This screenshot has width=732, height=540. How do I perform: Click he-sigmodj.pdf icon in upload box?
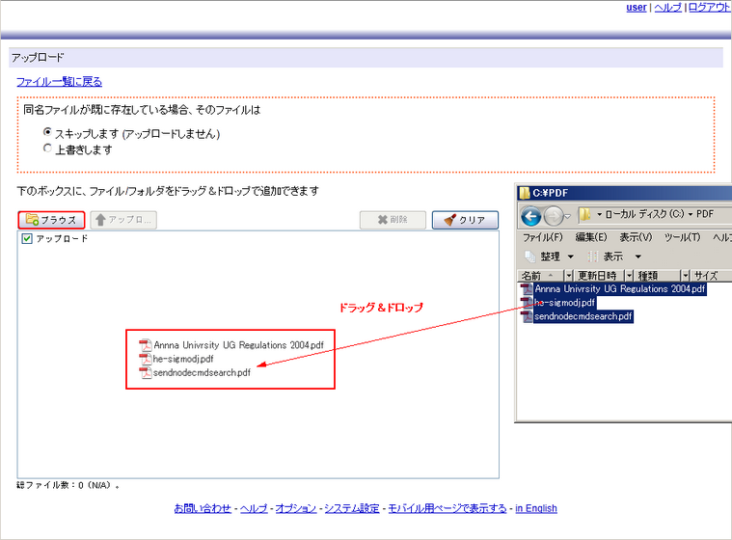[146, 359]
